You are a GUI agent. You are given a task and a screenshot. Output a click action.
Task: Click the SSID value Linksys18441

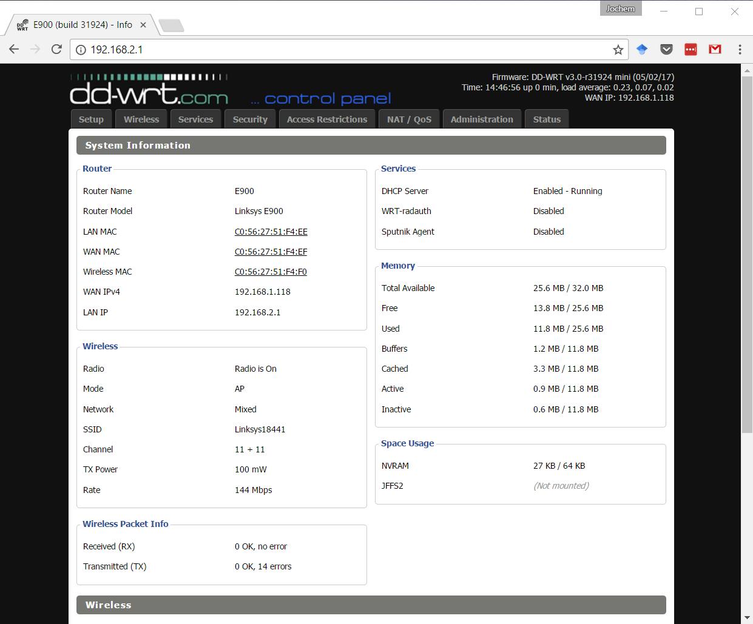click(260, 429)
